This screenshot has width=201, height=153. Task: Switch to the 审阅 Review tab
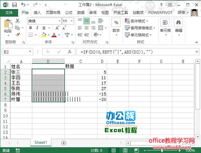[93, 12]
